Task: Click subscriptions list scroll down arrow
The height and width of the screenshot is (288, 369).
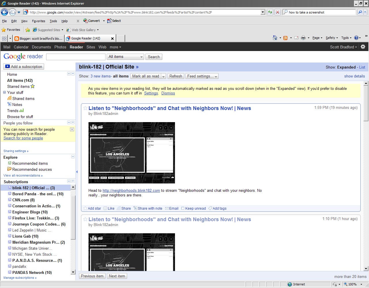Action: coord(73,272)
